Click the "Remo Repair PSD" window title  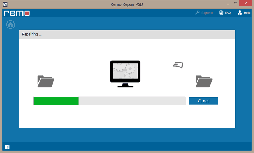click(x=127, y=4)
